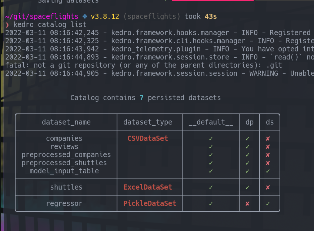Viewport: 314px width, 231px height.
Task: Click the dataset_name column header
Action: tap(66, 122)
